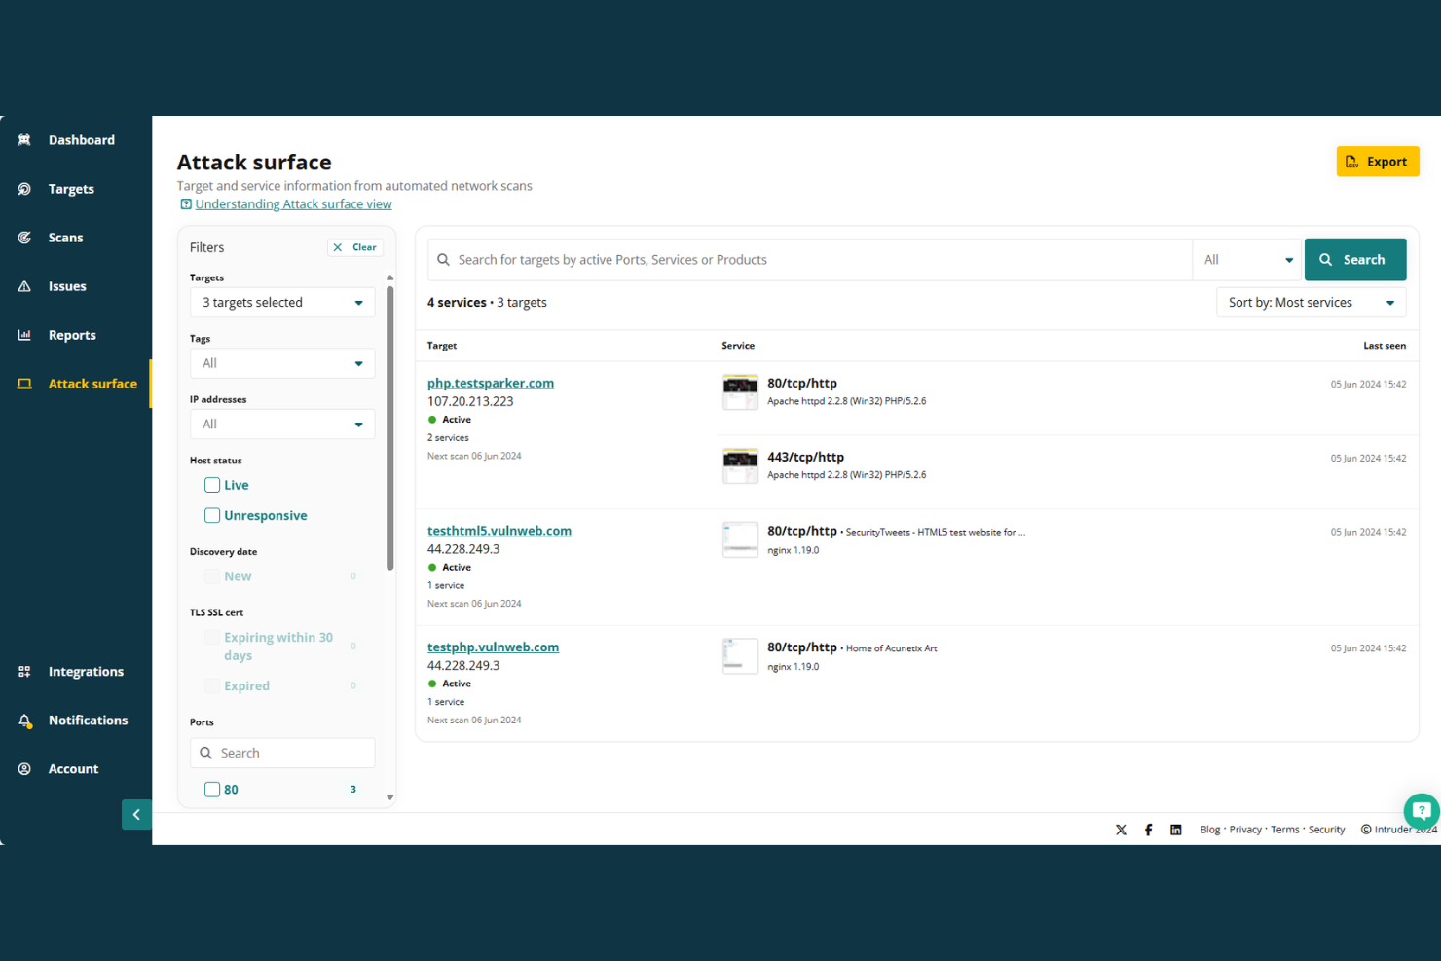1441x961 pixels.
Task: Open the Integrations page
Action: 86,672
